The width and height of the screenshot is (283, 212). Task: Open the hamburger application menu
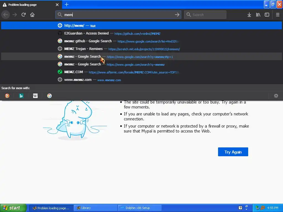(278, 15)
